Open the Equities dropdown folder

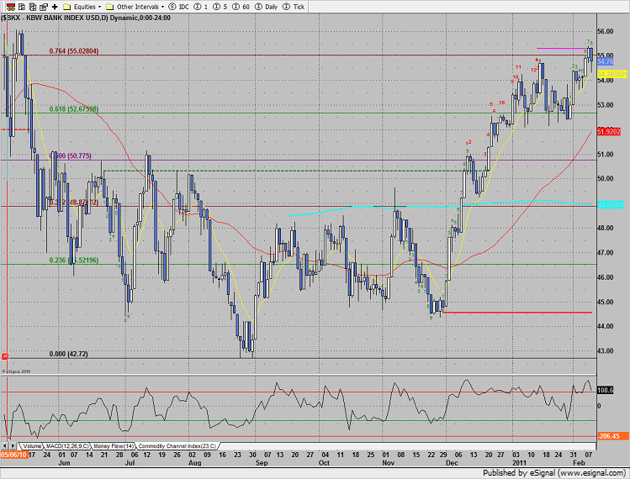tap(82, 6)
